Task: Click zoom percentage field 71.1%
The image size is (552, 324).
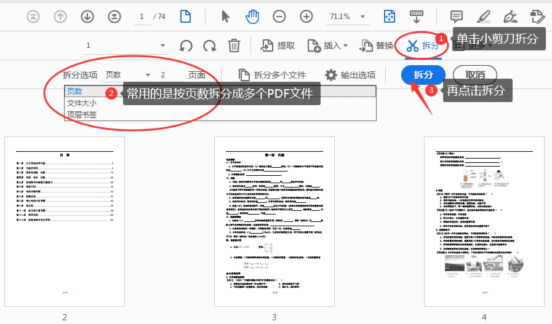Action: 340,17
